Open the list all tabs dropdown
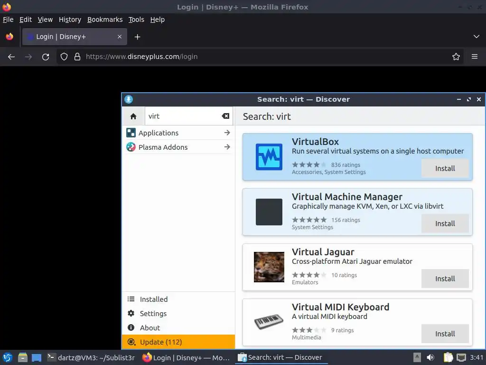This screenshot has height=365, width=486. (x=476, y=37)
